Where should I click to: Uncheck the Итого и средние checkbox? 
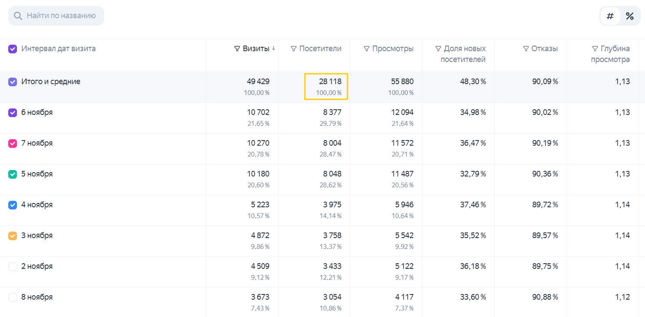click(13, 82)
